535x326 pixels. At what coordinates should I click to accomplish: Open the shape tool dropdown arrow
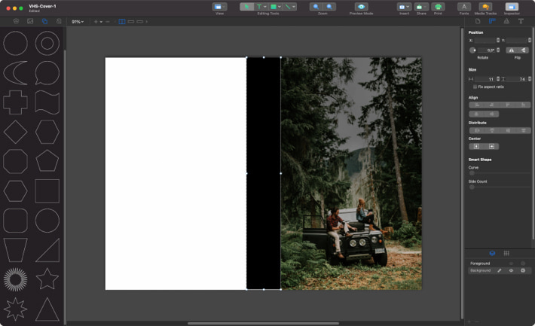click(x=280, y=7)
